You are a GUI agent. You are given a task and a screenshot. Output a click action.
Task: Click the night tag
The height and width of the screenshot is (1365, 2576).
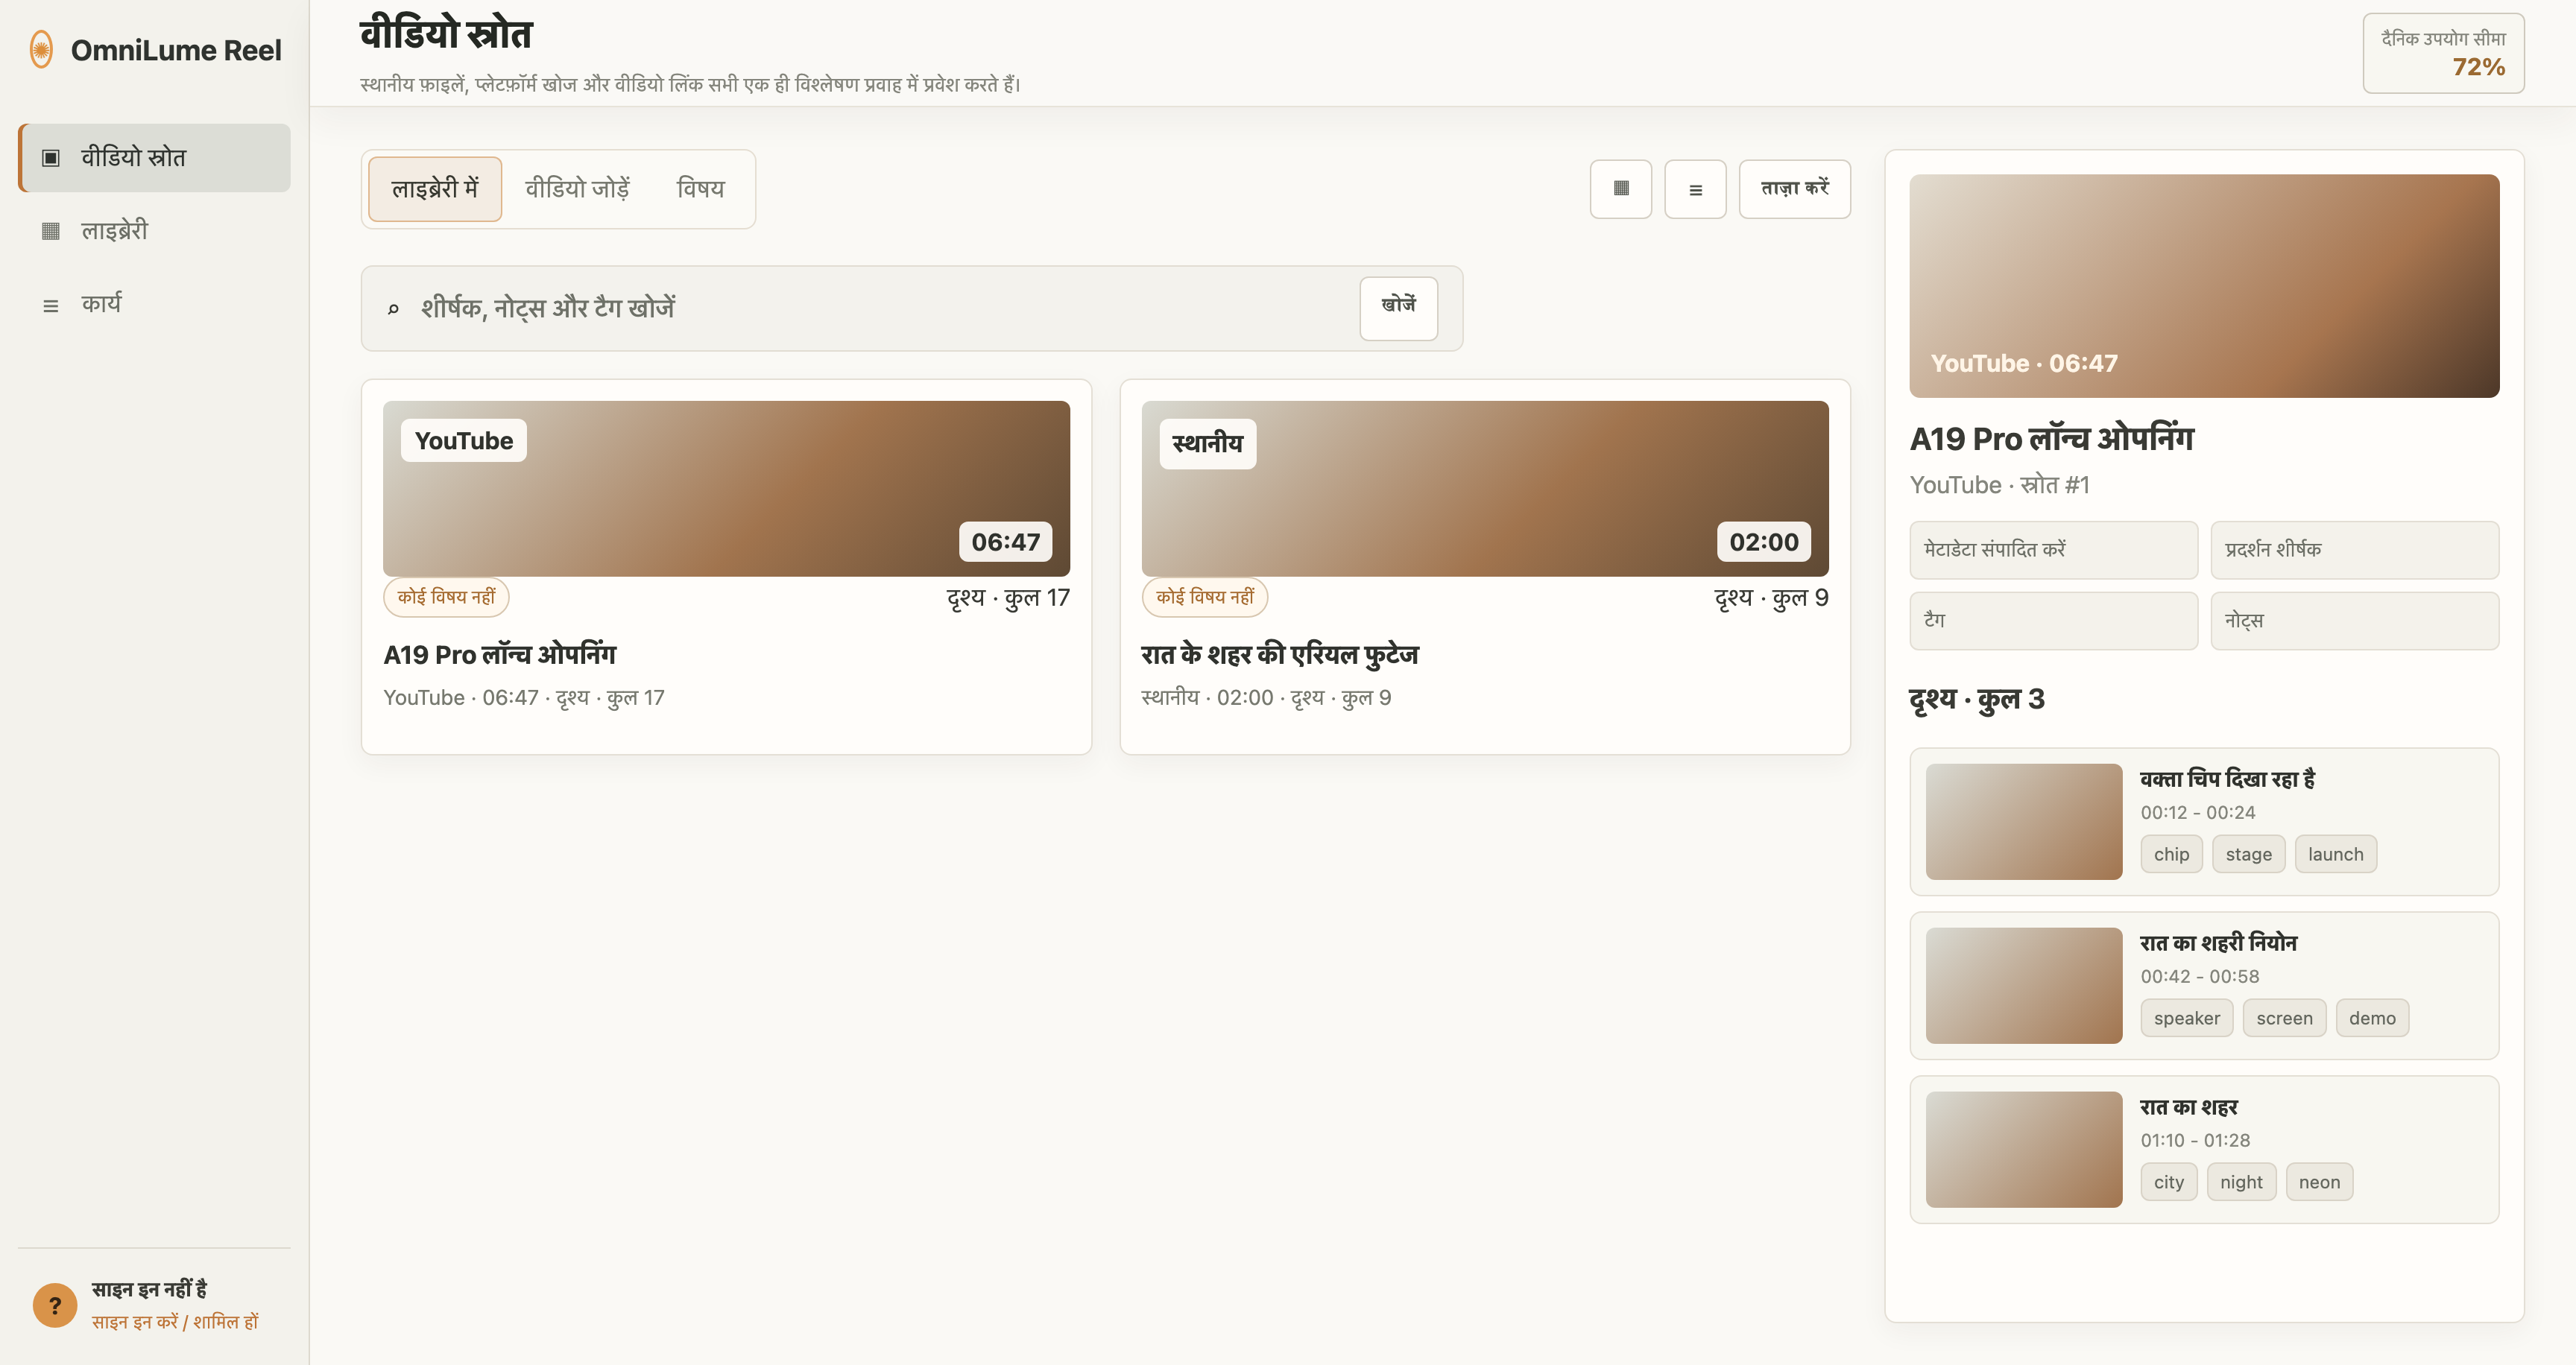[x=2241, y=1182]
